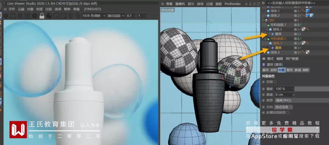Toggle layer checkbox for QIU row
The height and width of the screenshot is (145, 329).
click(295, 20)
